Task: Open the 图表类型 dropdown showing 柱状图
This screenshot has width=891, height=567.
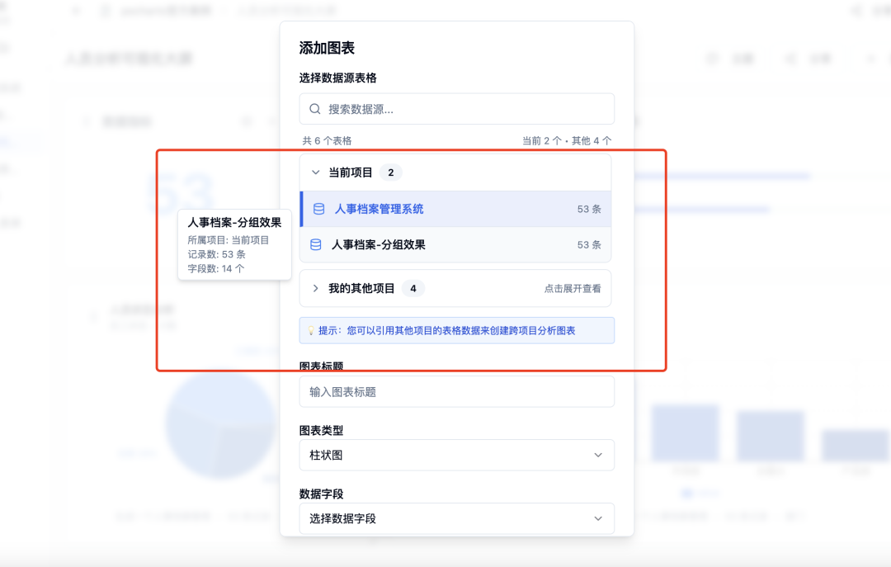Action: coord(456,455)
